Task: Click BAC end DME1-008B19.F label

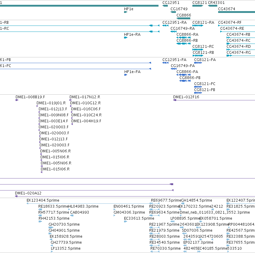Action: tap(30, 97)
